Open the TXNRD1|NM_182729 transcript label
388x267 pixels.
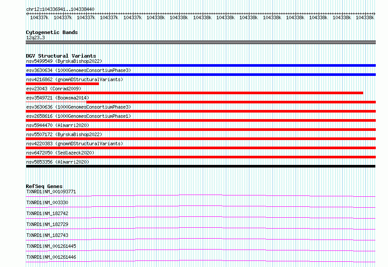47,224
